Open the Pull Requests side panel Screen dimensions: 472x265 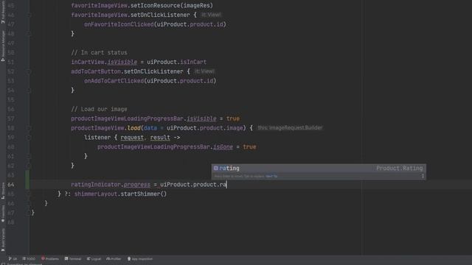coord(3,12)
